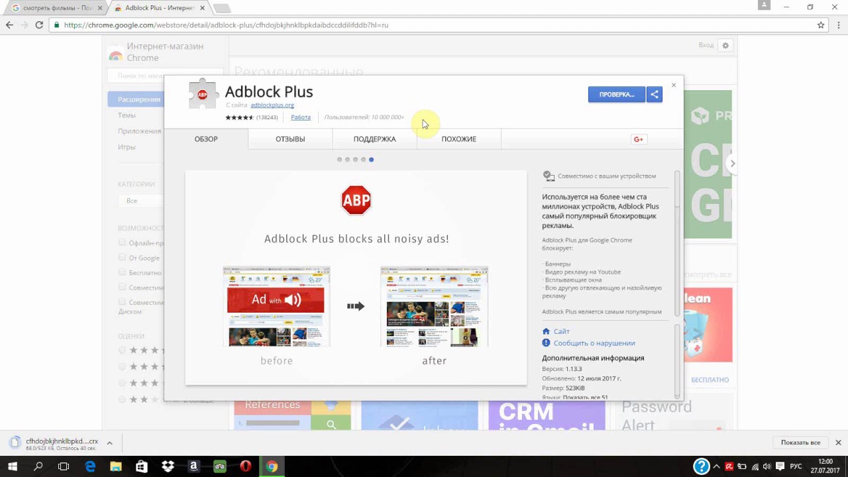Click the settings gear in the store header
The image size is (848, 477).
(725, 45)
